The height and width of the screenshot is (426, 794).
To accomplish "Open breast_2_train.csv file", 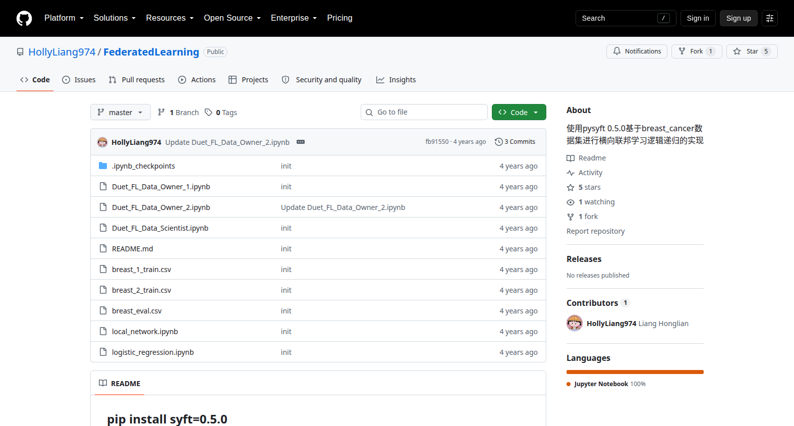I will point(141,290).
